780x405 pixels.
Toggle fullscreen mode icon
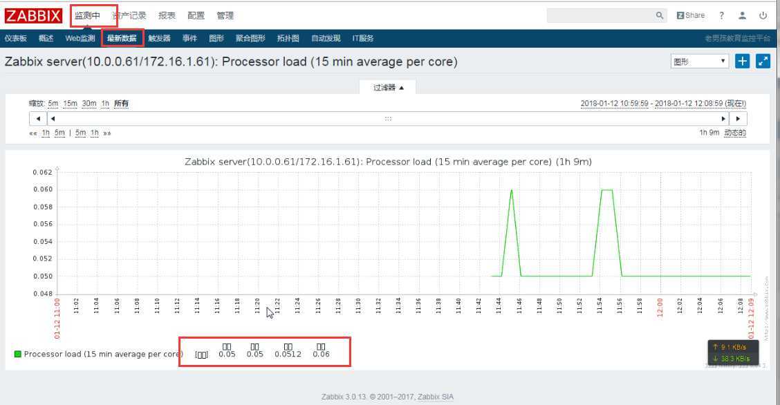coord(763,61)
